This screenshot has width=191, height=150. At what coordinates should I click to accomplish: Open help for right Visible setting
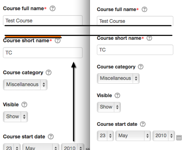[117, 95]
